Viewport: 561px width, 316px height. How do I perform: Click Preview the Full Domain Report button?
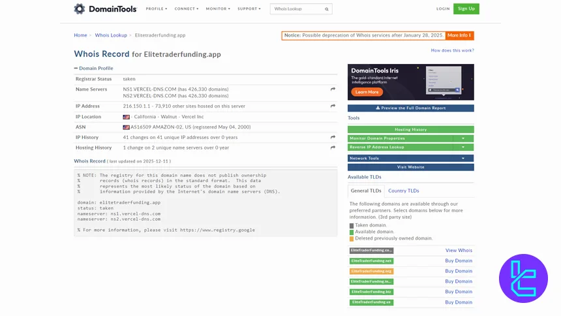point(410,108)
